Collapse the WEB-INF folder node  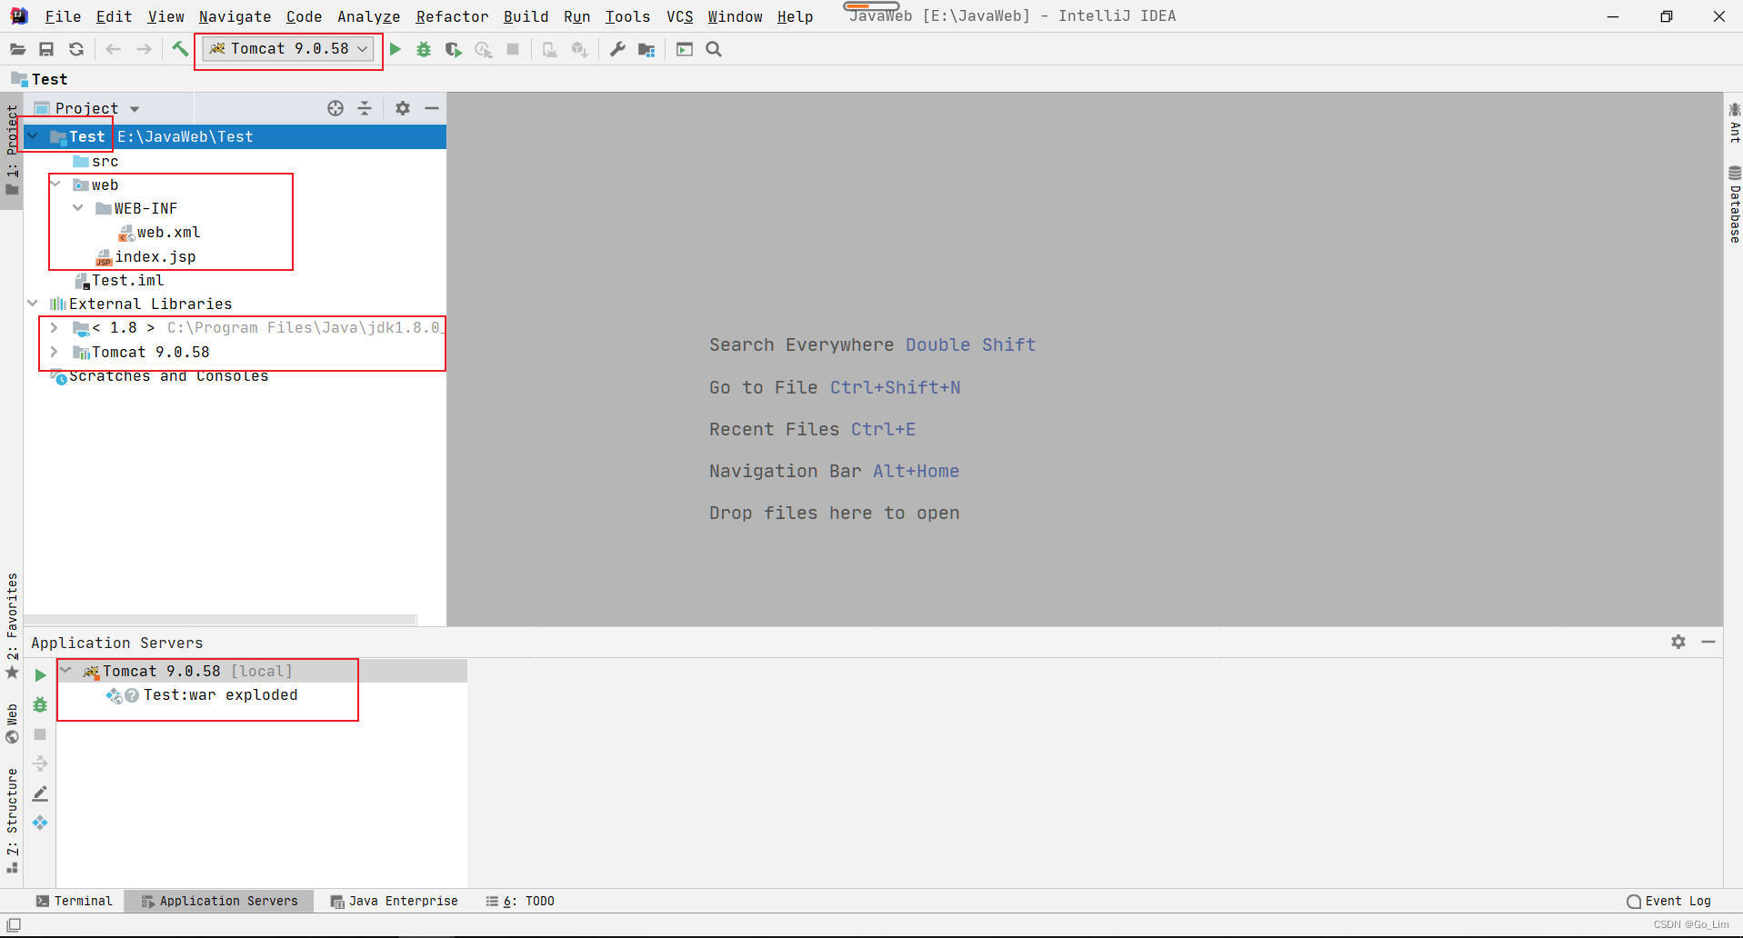(78, 208)
